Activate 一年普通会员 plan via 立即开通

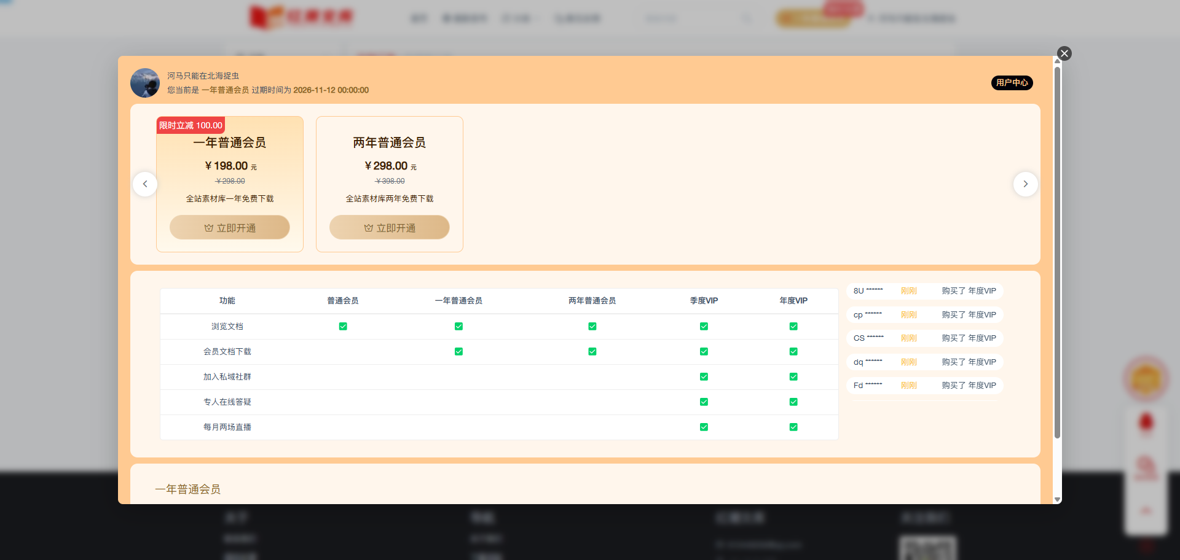[230, 227]
